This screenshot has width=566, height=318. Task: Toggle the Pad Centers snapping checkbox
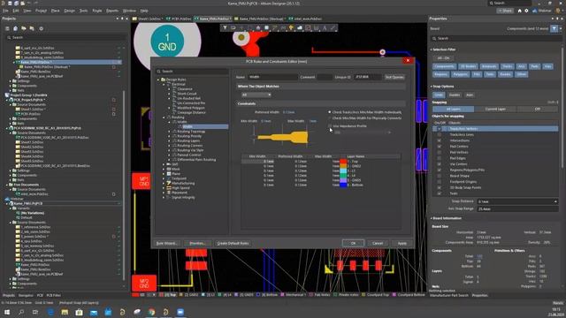point(440,147)
